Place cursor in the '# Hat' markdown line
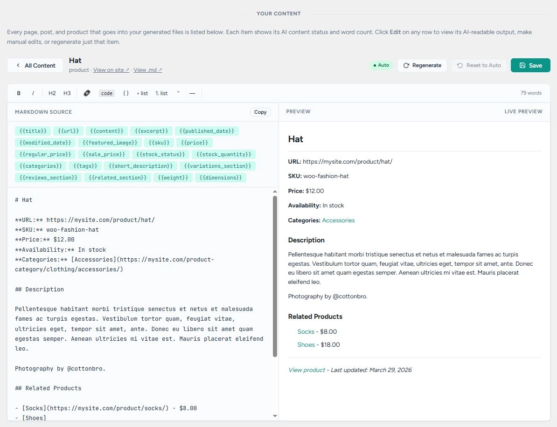The height and width of the screenshot is (427, 557). tap(23, 200)
